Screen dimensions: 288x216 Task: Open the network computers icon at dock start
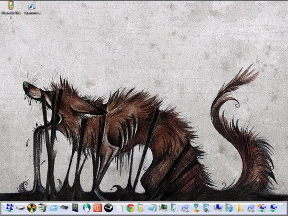point(9,208)
